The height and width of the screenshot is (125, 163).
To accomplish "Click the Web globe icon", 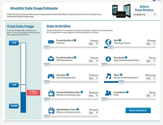I will [108, 42].
